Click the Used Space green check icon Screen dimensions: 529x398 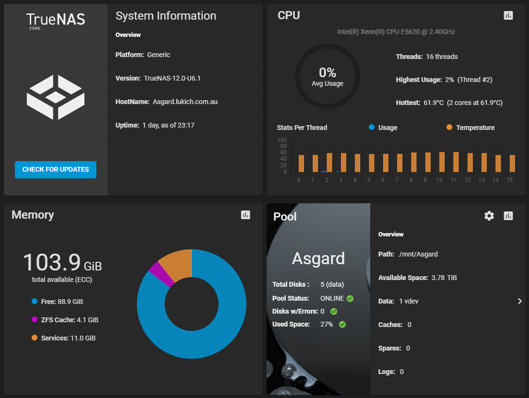(x=342, y=325)
